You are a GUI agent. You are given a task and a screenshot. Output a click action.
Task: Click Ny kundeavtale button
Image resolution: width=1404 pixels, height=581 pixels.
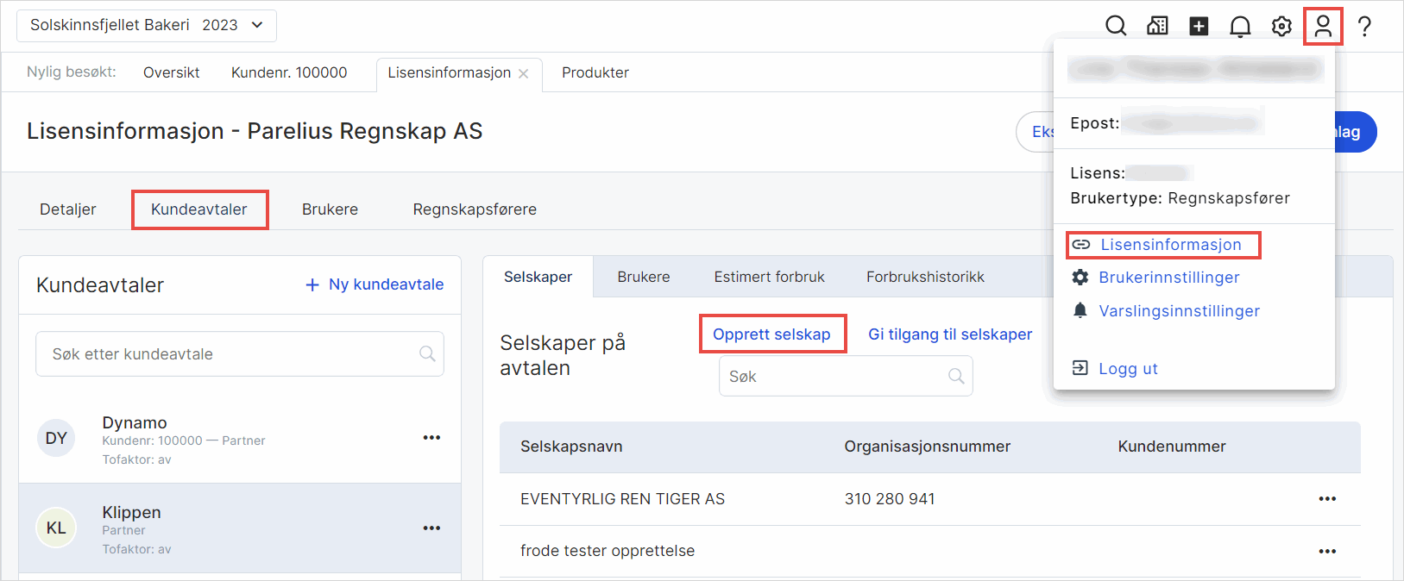(x=375, y=284)
